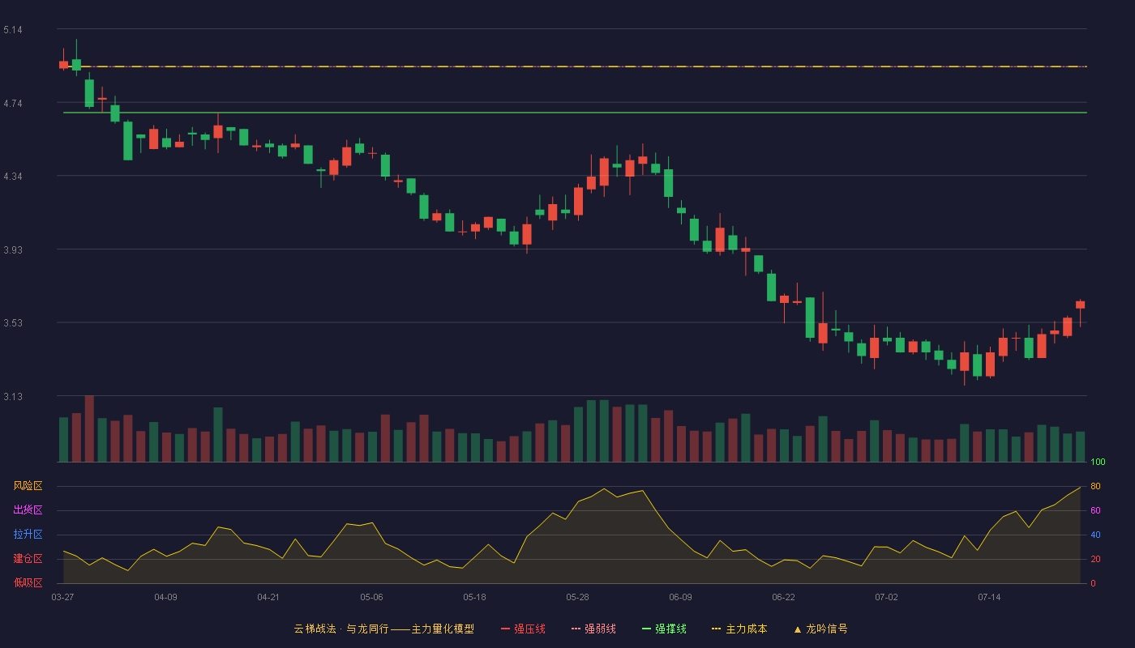Click the 3.53 price axis label
This screenshot has height=648, width=1135.
(13, 323)
